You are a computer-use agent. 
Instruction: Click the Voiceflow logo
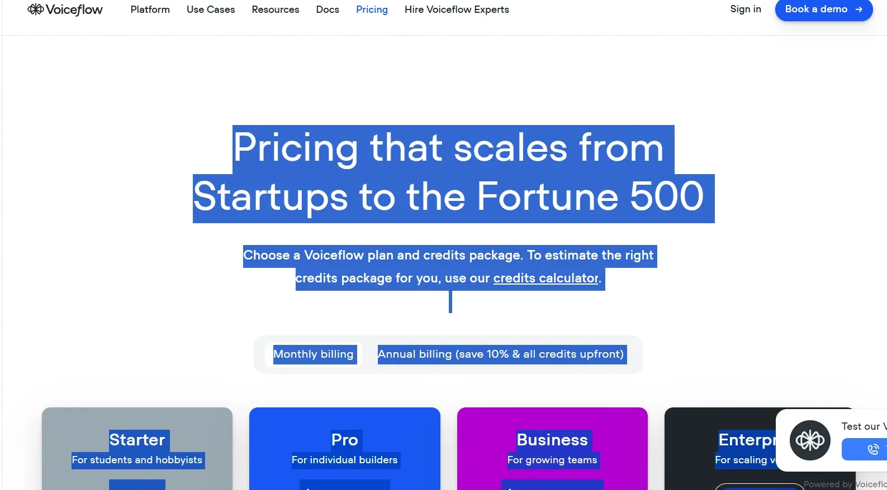pos(65,9)
